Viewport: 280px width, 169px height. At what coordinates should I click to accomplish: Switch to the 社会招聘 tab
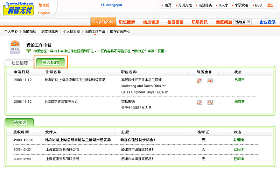pos(19,63)
